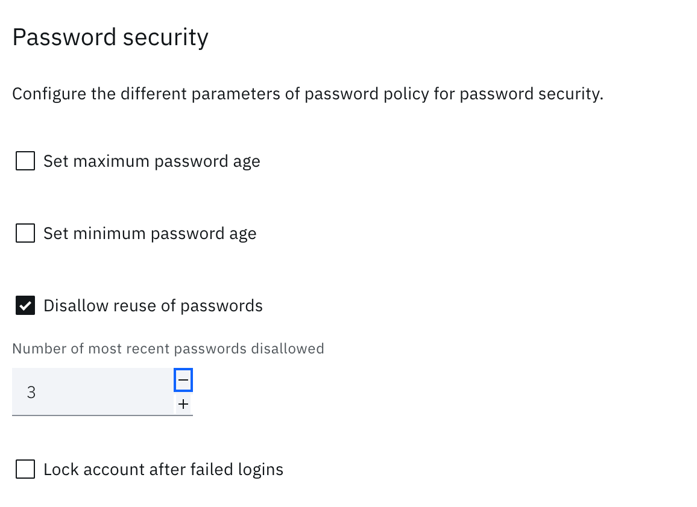The height and width of the screenshot is (507, 697).
Task: Click the "Set minimum password age" label text
Action: [x=150, y=234]
